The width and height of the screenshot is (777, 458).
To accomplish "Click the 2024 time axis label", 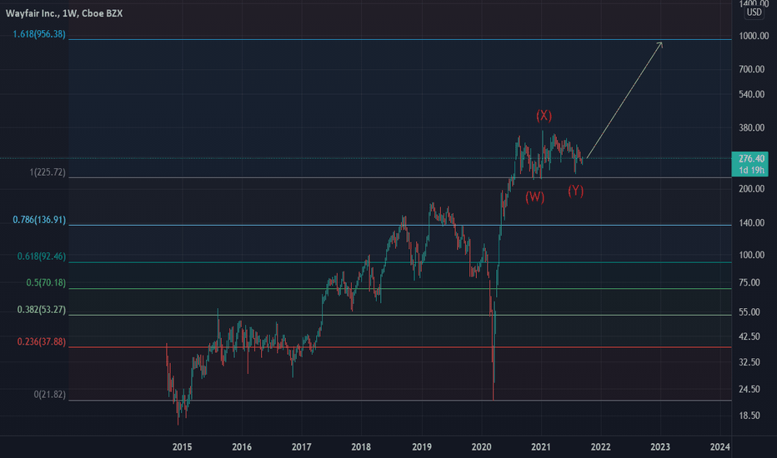I will [719, 447].
